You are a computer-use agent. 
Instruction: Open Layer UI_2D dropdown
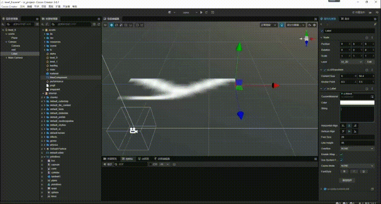click(352, 62)
